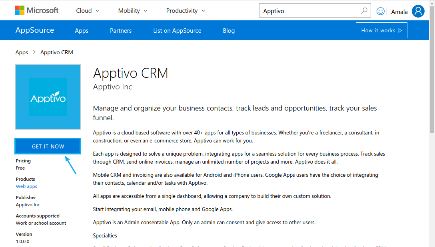
Task: Click the search magnifier icon
Action: pyautogui.click(x=364, y=11)
